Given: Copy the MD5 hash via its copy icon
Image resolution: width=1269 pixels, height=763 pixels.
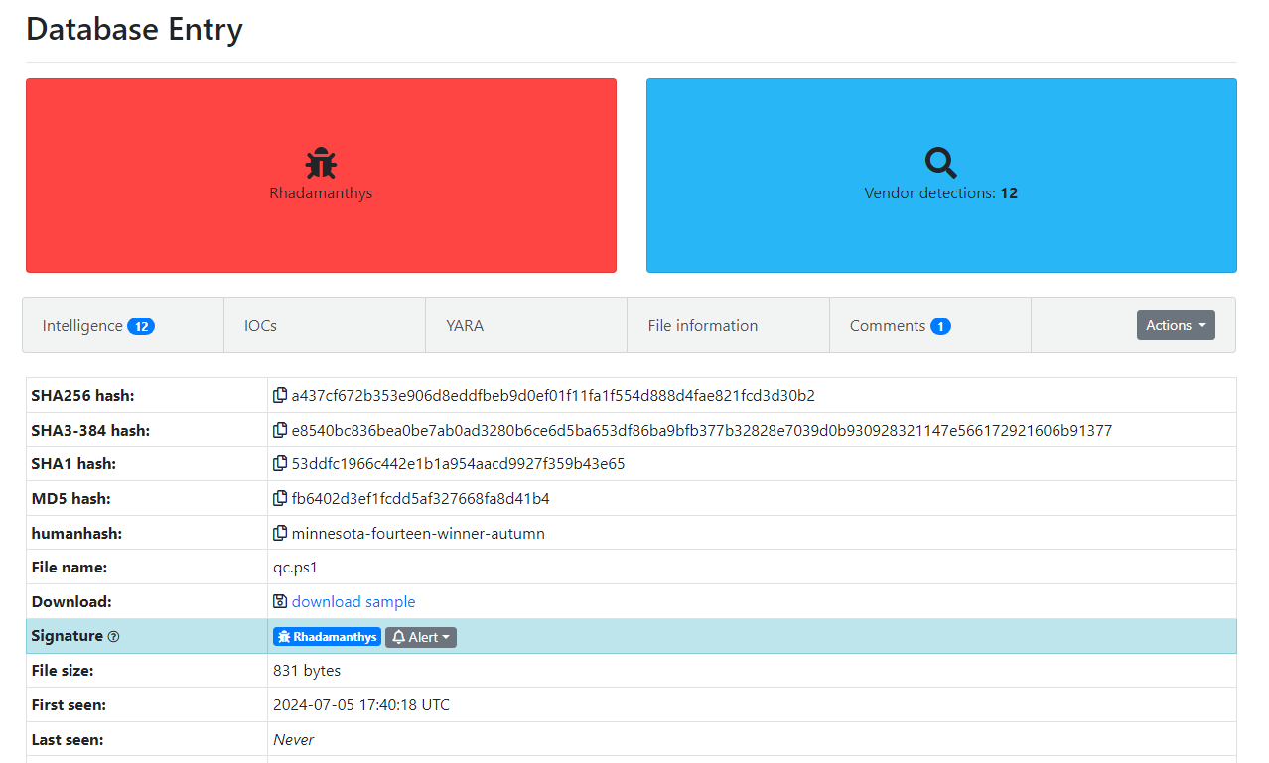Looking at the screenshot, I should click(280, 498).
